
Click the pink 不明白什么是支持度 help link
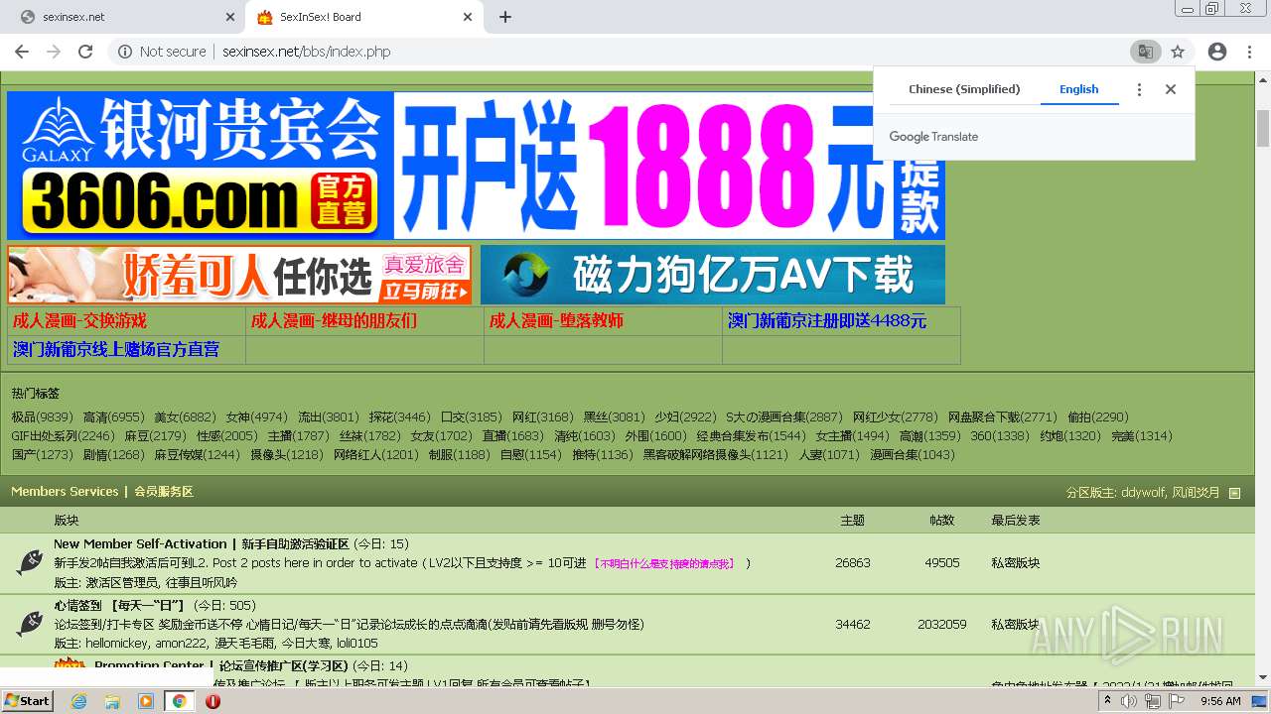664,563
